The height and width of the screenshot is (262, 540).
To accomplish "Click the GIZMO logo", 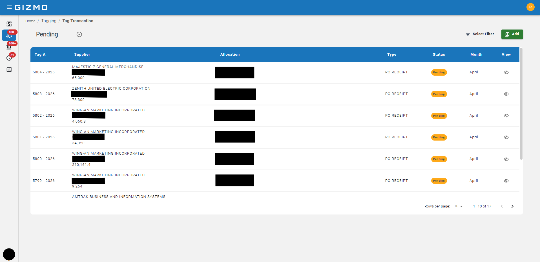I will (x=31, y=7).
